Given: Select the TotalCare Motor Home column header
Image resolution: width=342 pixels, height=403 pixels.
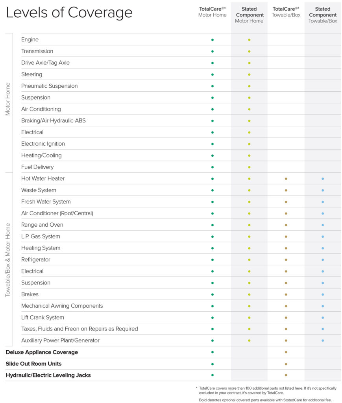Looking at the screenshot, I should pos(212,12).
